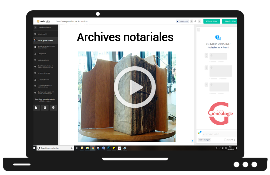The height and width of the screenshot is (175, 270).
Task: Select the Les répertoires activity
Action: pos(46,54)
